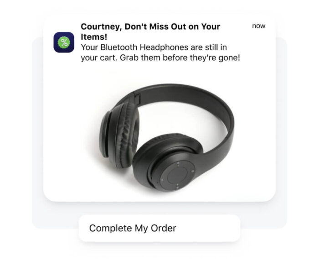The width and height of the screenshot is (319, 266).
Task: Click the word 'Items!' in the heading
Action: tap(94, 37)
